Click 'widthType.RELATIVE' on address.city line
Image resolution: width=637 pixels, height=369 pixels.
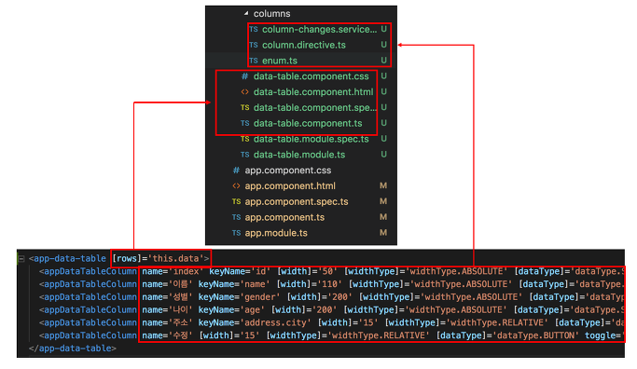(497, 323)
